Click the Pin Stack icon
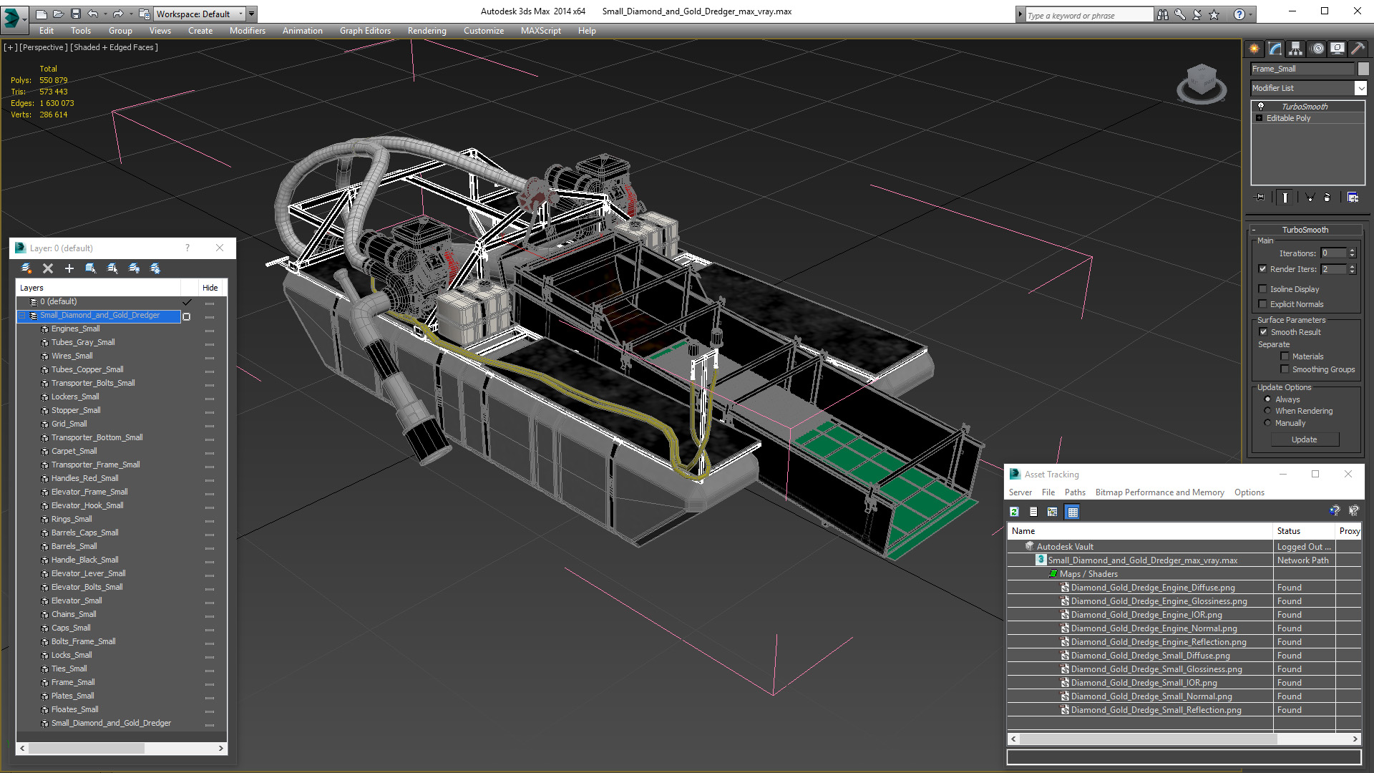 [x=1260, y=198]
